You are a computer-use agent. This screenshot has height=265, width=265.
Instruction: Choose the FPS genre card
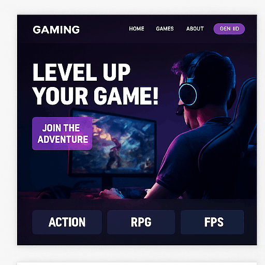click(212, 222)
